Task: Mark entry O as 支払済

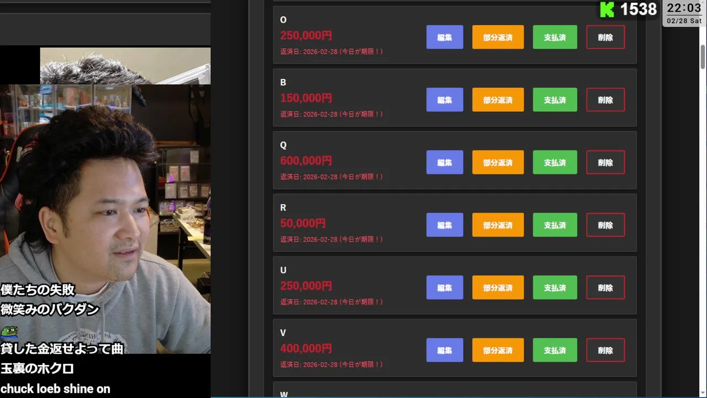Action: [555, 37]
